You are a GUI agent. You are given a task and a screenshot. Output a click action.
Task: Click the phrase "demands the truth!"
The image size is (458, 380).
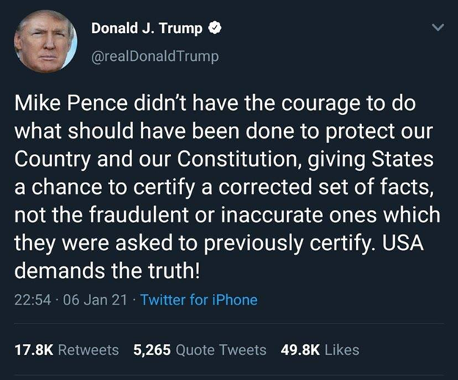(107, 271)
